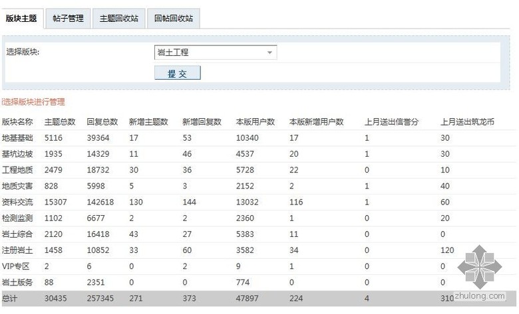Viewport: 519px width, 314px height.
Task: Choose the 工程地质 board name
Action: coord(17,170)
